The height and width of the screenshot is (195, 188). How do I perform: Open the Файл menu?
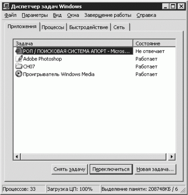click(10, 15)
